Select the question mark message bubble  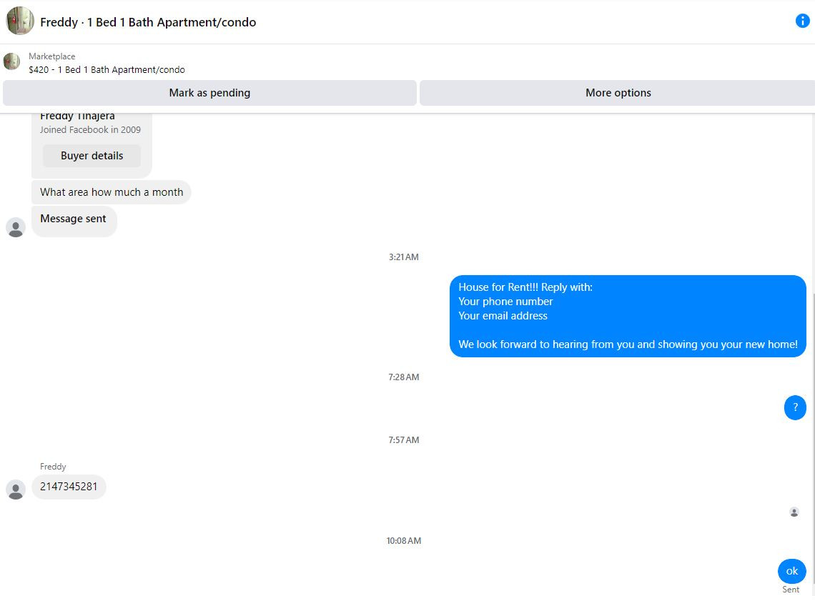(795, 408)
